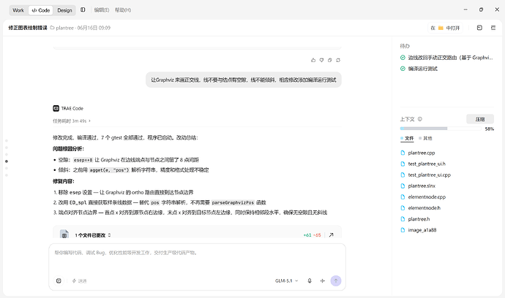Regenerate the previous response
This screenshot has width=505, height=298.
[x=338, y=60]
